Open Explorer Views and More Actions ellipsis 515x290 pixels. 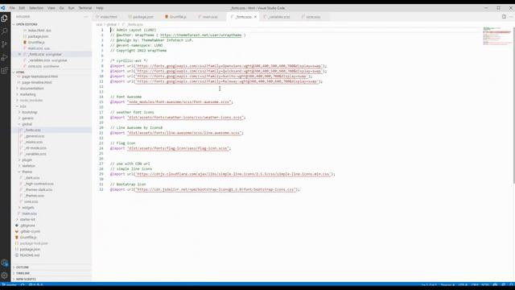coord(86,17)
